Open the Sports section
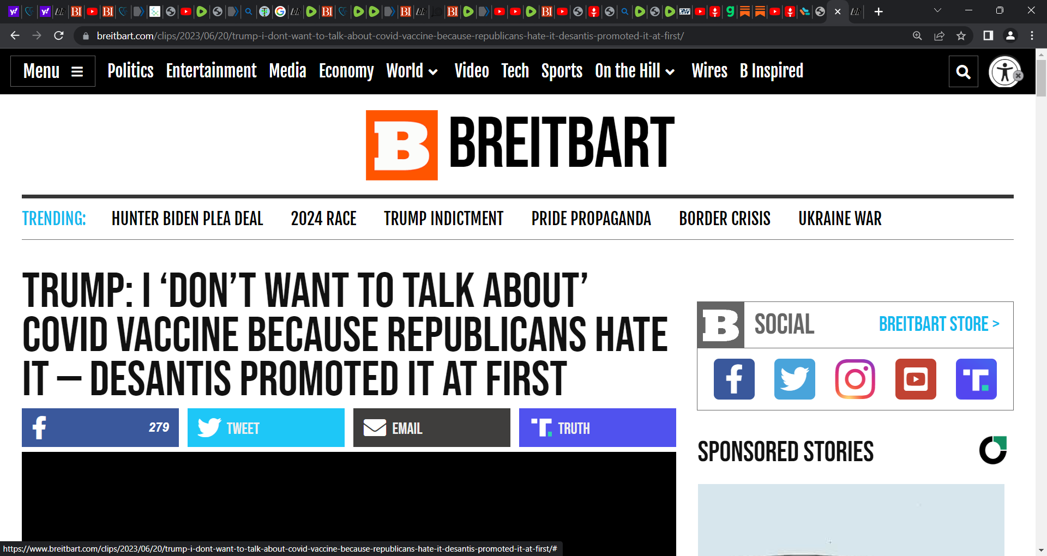1047x556 pixels. 562,71
